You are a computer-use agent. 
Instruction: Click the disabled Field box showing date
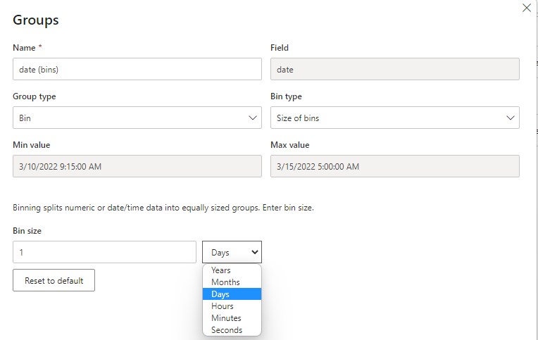(394, 69)
